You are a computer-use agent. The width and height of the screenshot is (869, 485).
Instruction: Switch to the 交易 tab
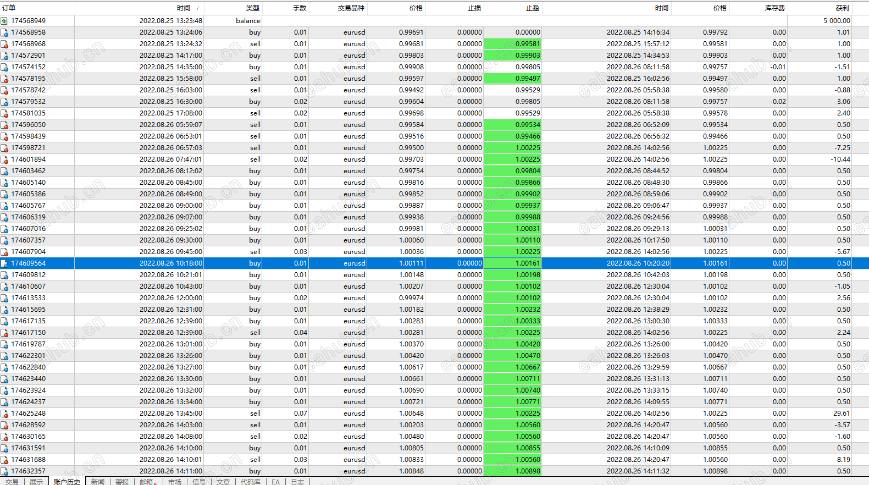coord(12,482)
